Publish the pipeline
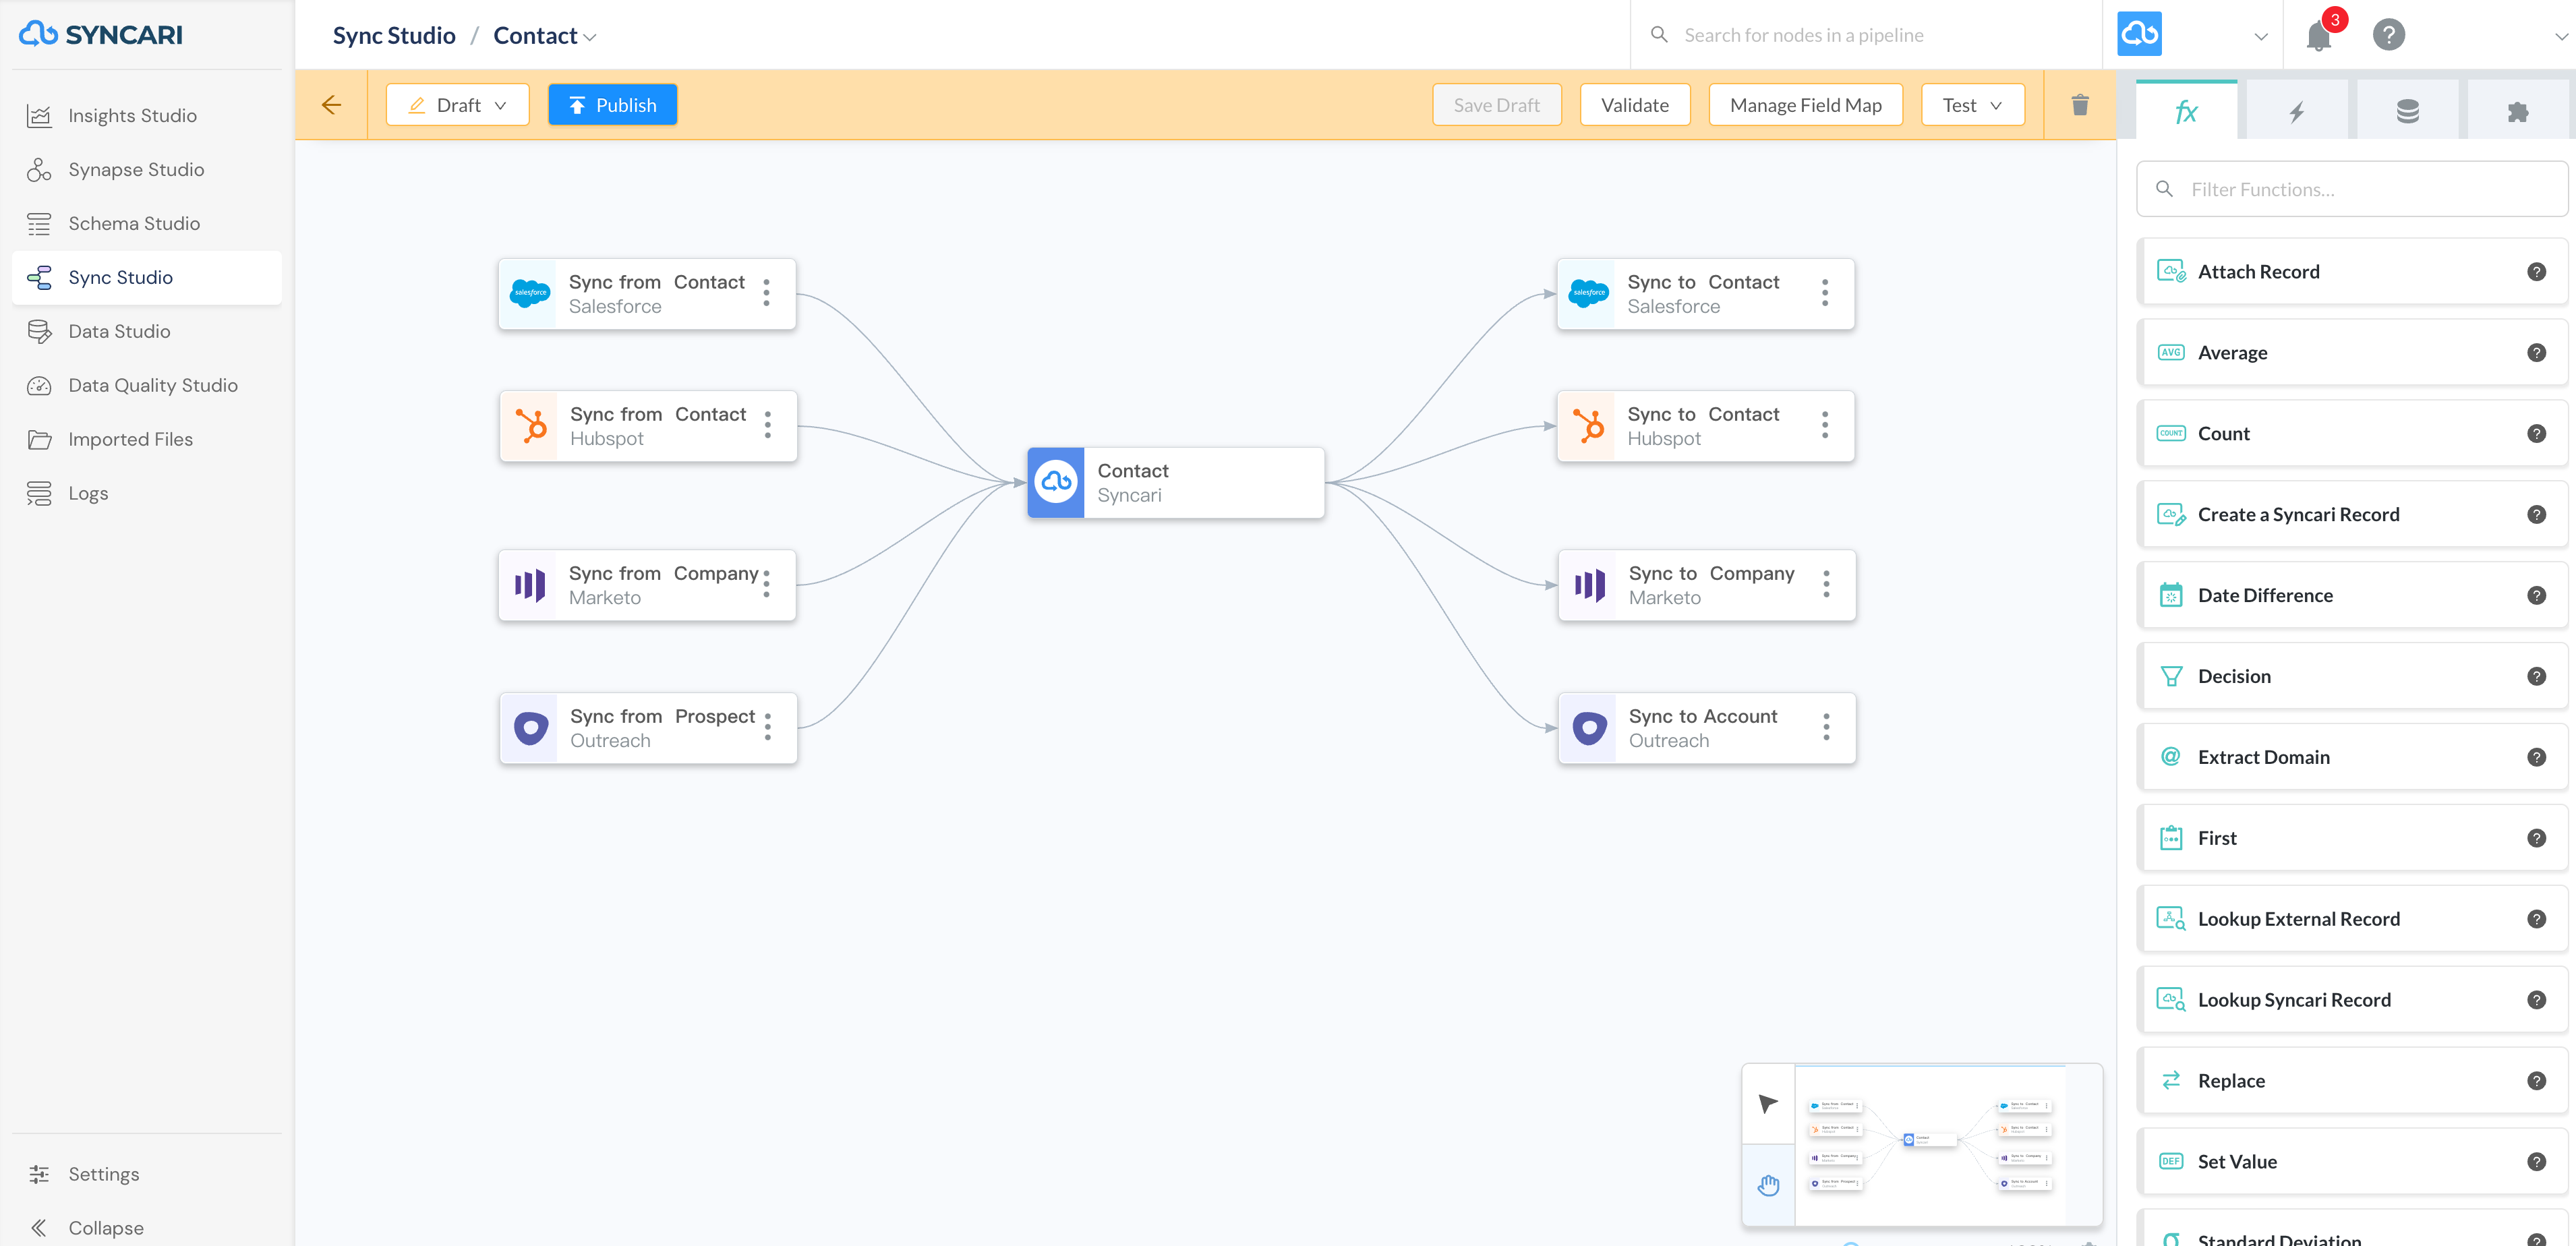Screen dimensions: 2576x1246 point(613,105)
